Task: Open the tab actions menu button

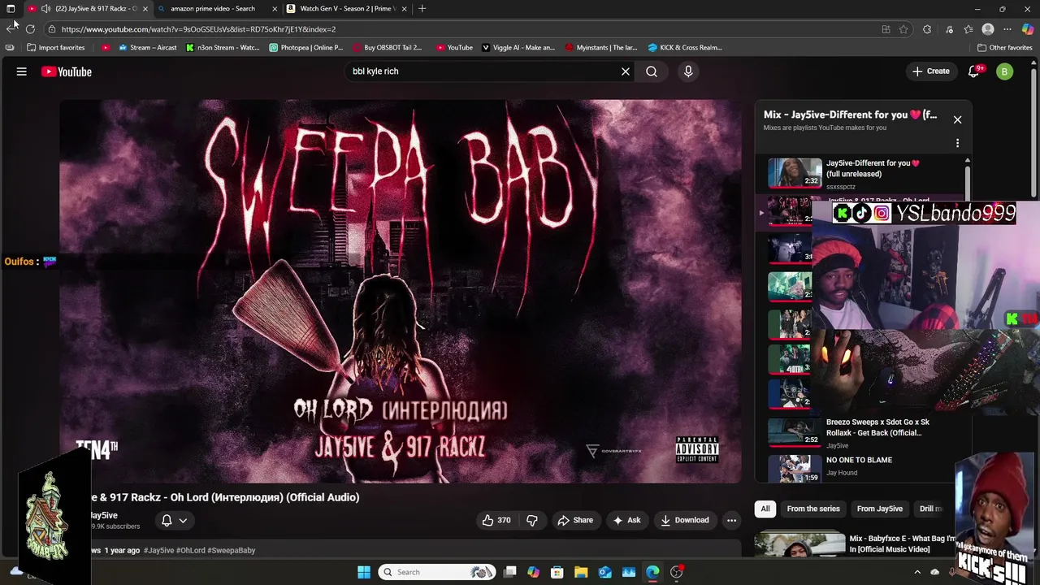Action: (11, 9)
